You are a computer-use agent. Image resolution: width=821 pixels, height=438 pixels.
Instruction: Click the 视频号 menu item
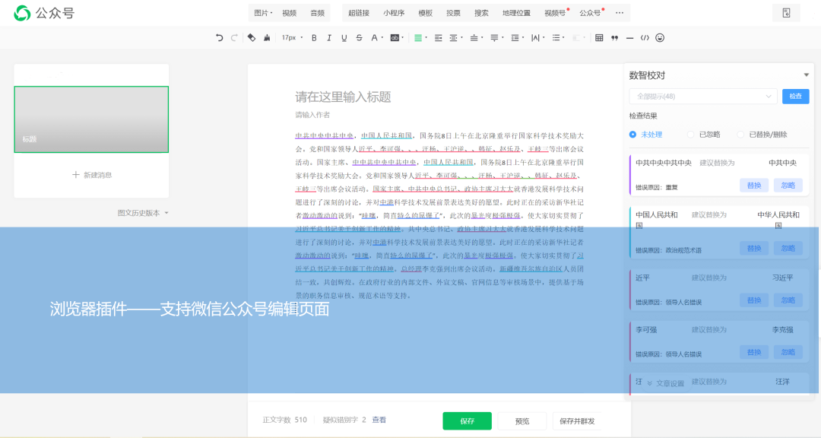(555, 13)
